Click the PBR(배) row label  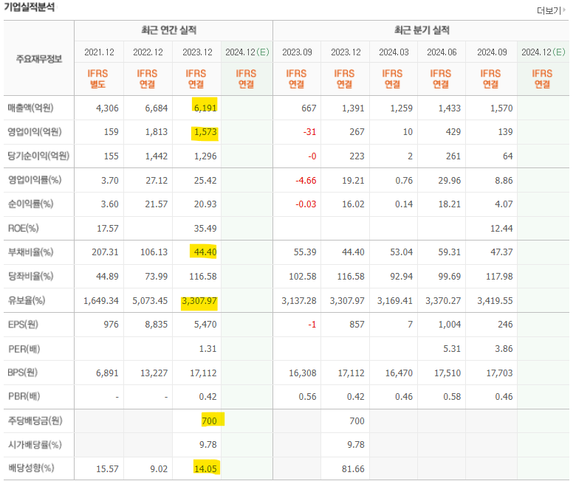click(x=24, y=396)
